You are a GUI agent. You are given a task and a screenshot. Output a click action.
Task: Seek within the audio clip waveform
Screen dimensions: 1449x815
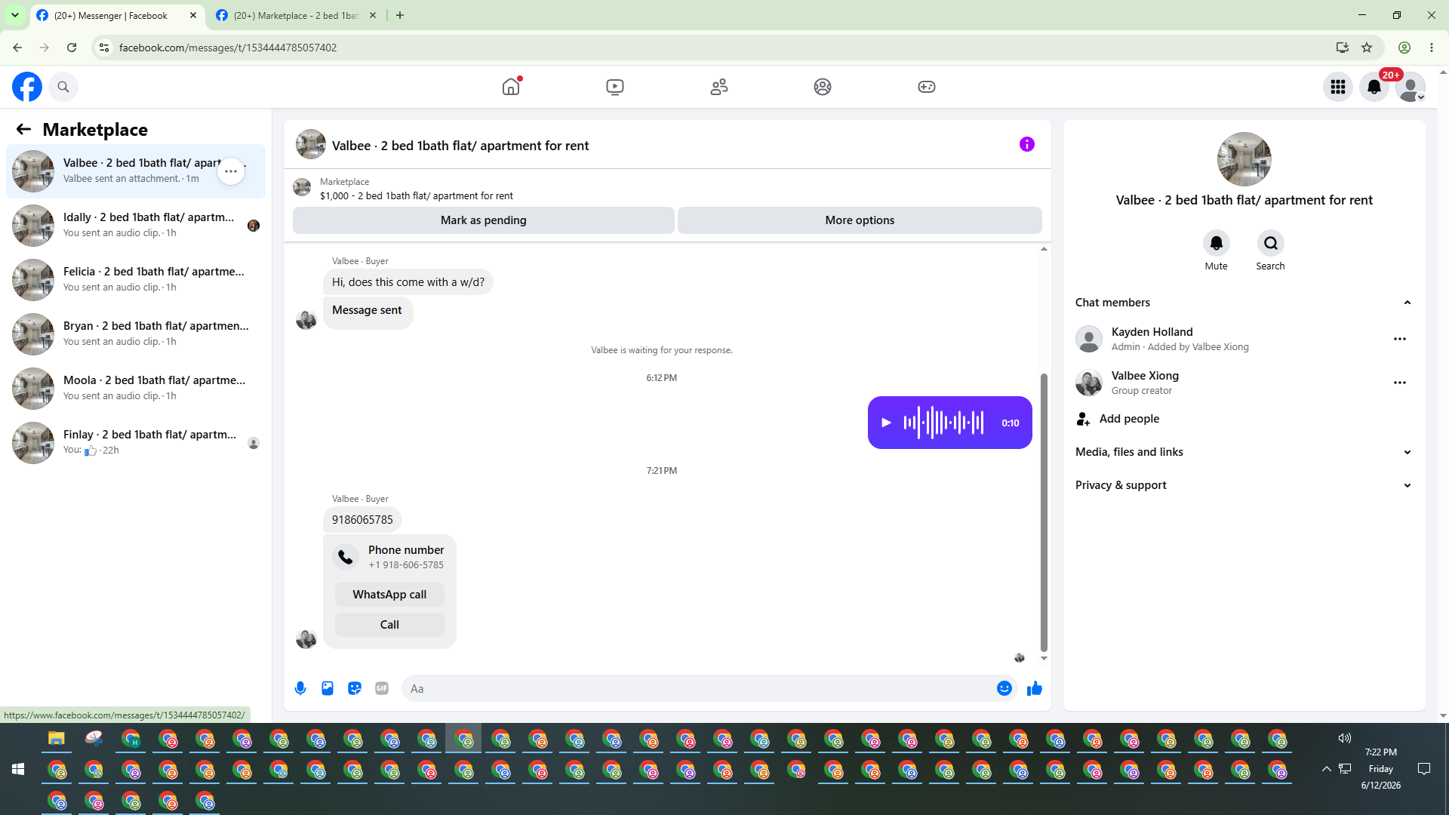943,423
